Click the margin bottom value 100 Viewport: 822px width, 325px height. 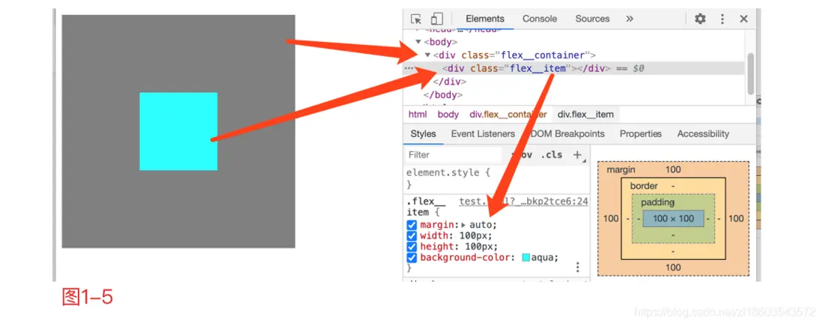673,267
